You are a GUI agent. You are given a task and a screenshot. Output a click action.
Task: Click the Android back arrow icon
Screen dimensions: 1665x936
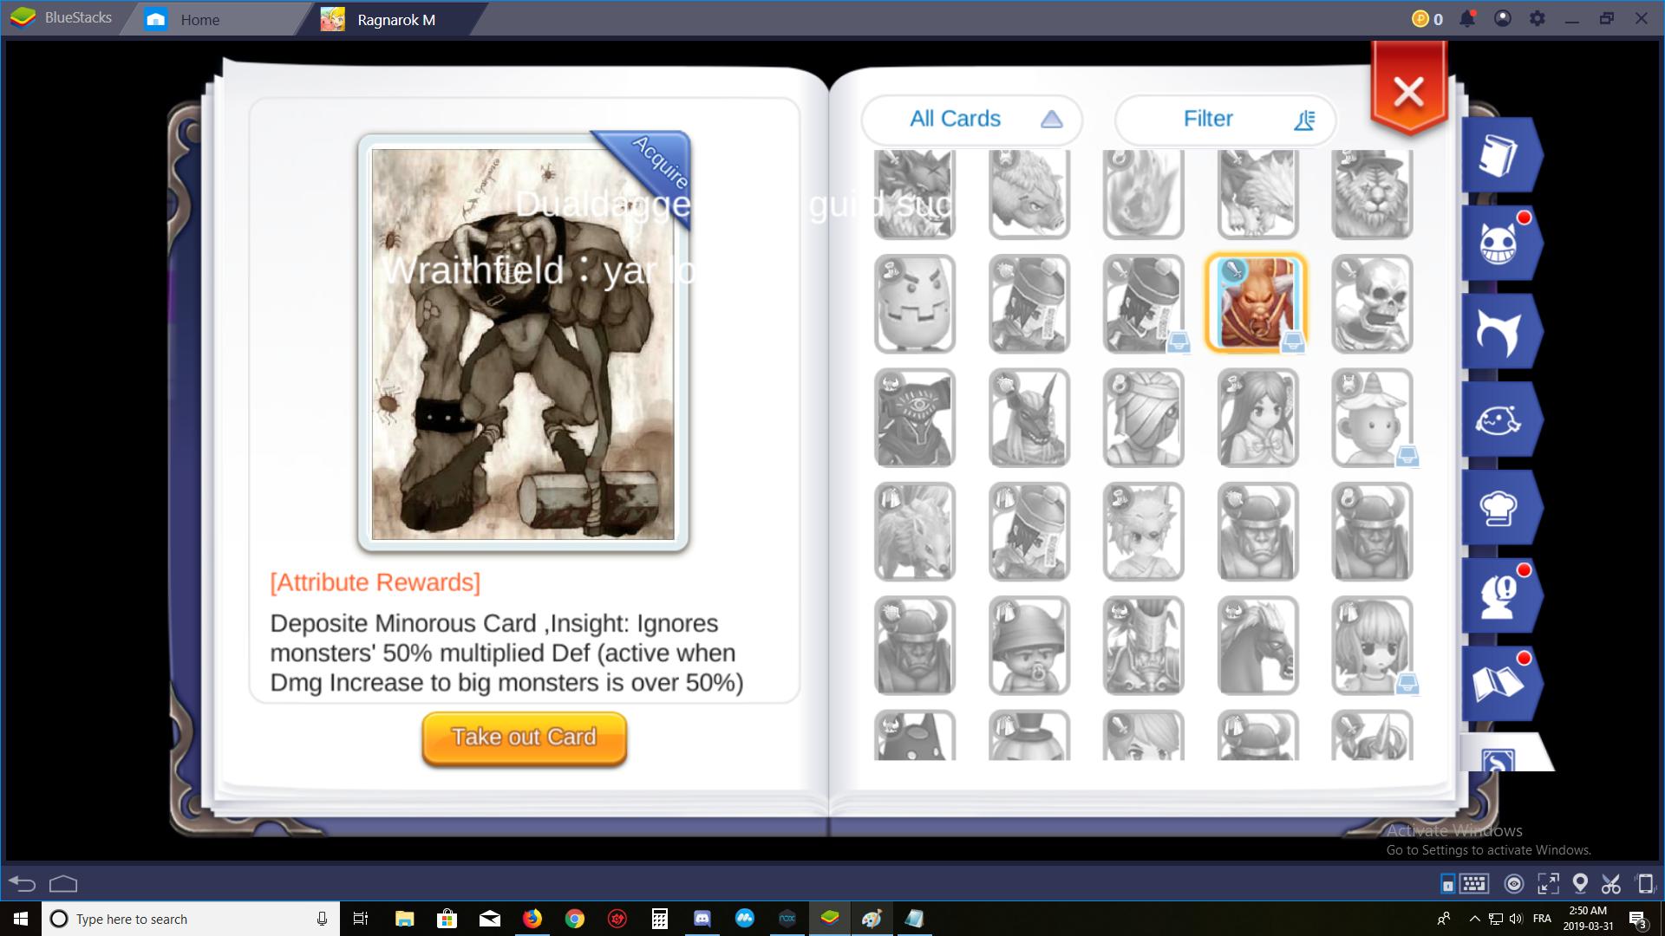pyautogui.click(x=23, y=884)
